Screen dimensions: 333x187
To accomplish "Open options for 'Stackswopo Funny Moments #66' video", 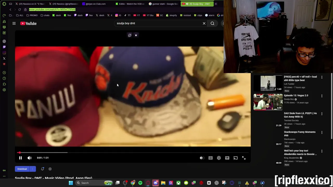I will (322, 132).
